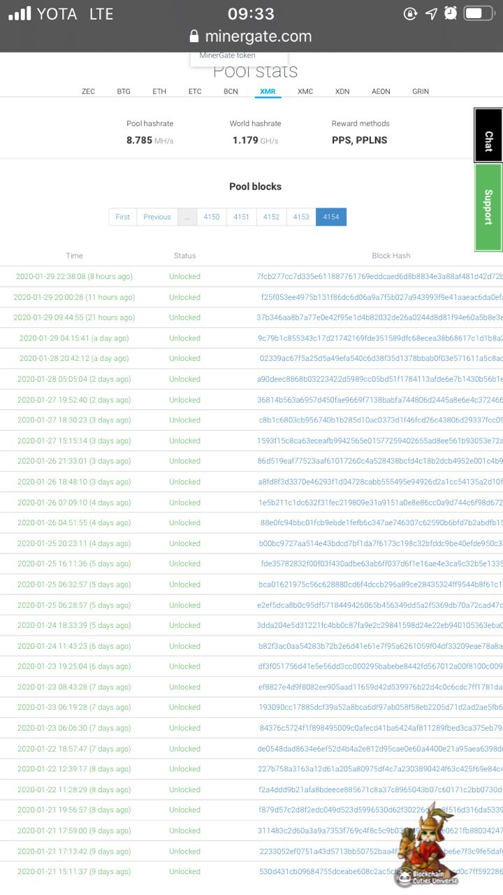Select the XMC coin tab
The height and width of the screenshot is (895, 503).
pos(305,92)
